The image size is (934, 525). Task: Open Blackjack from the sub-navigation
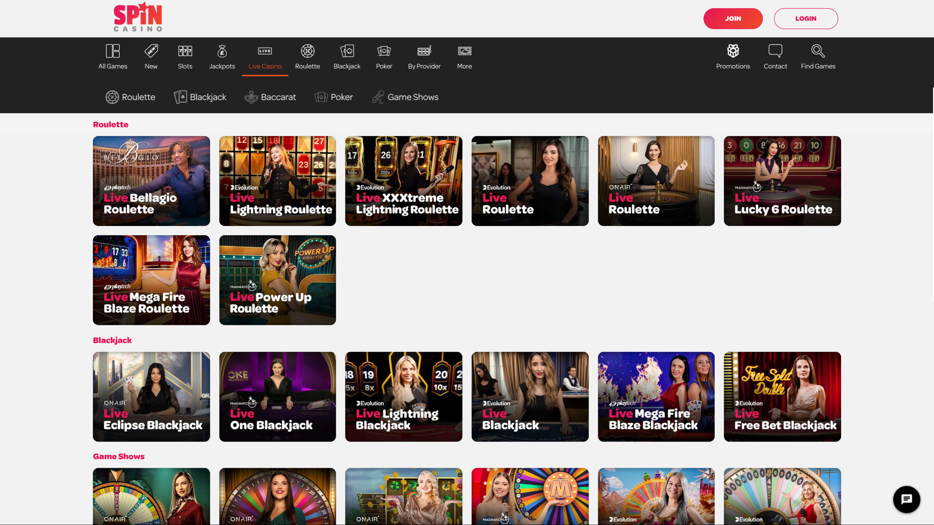pyautogui.click(x=200, y=97)
